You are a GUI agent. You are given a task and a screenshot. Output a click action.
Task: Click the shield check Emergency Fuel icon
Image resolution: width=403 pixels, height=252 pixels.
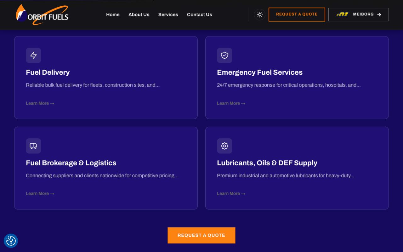[x=224, y=55]
